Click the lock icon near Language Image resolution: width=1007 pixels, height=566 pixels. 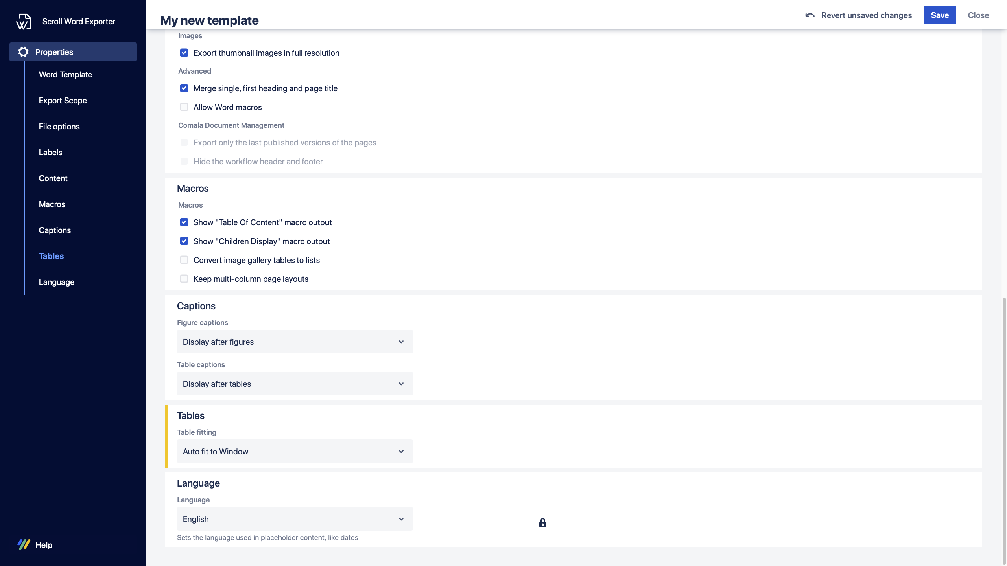542,523
